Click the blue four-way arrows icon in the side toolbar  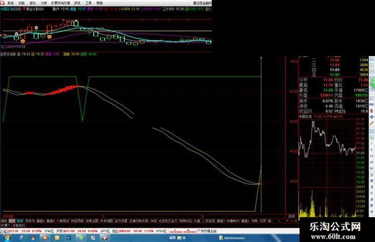[372, 117]
